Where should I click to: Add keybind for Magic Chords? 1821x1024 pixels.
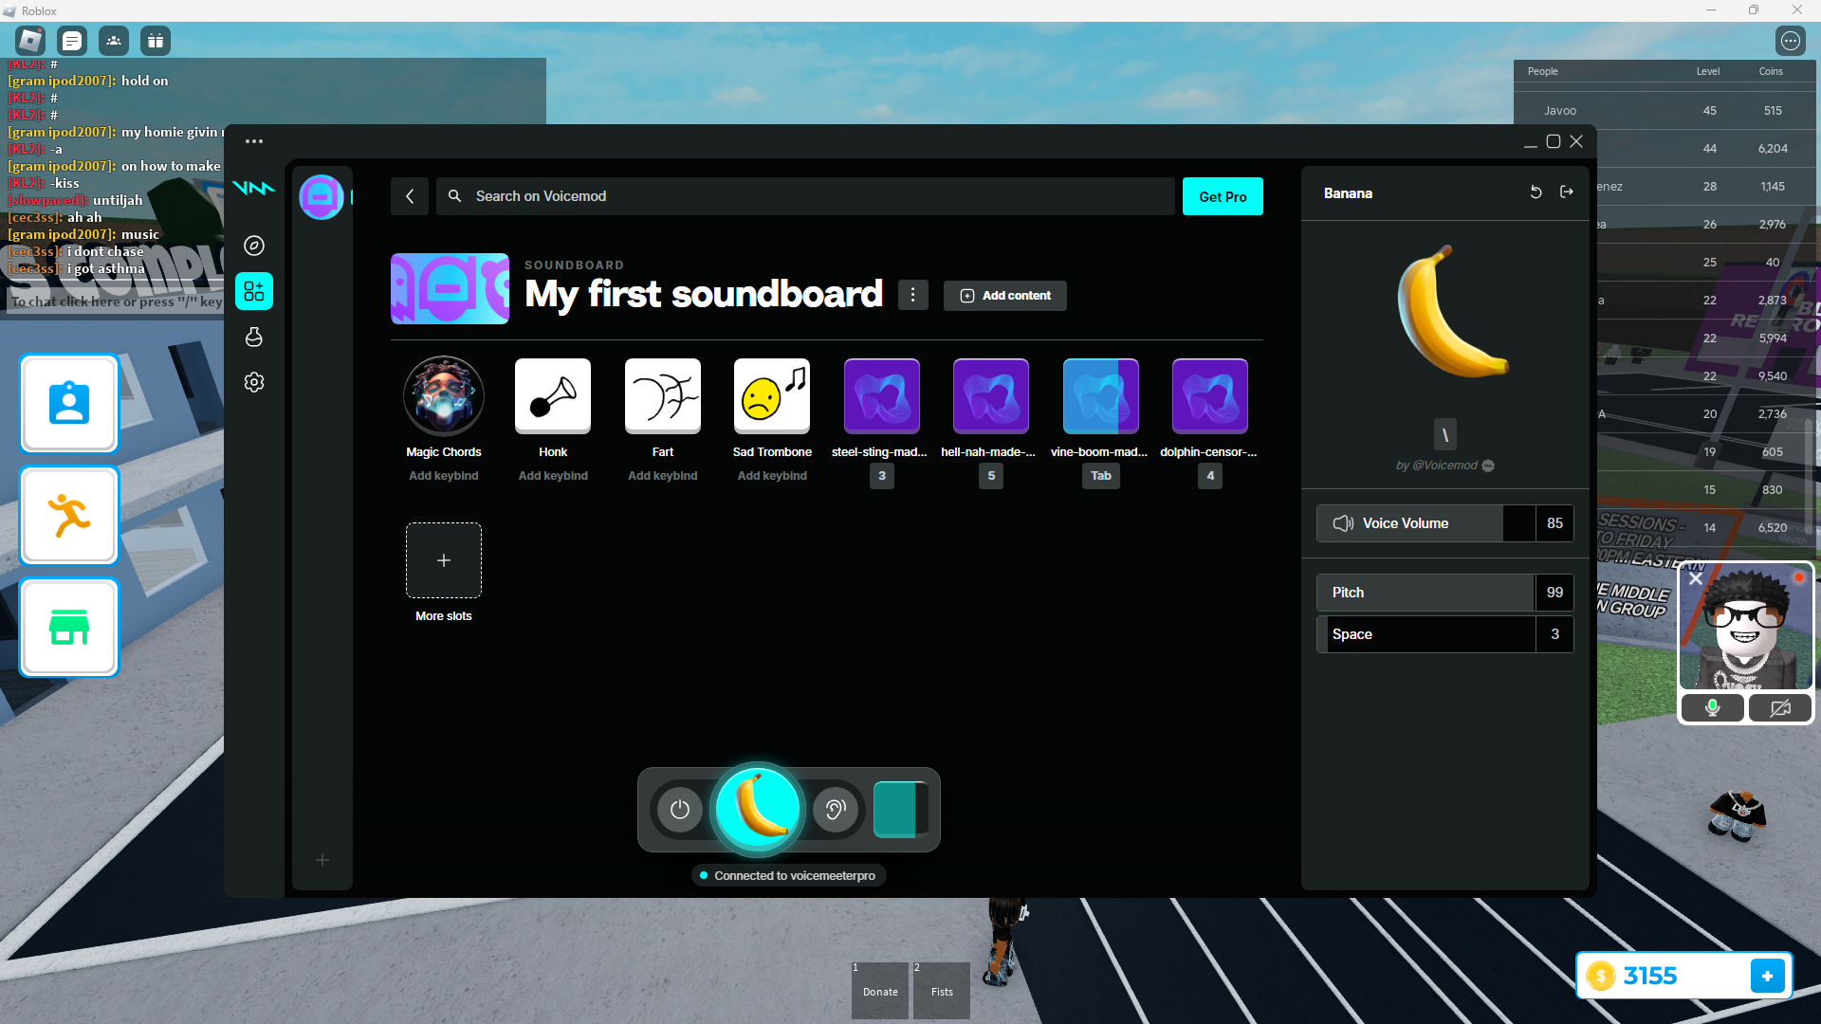tap(444, 476)
